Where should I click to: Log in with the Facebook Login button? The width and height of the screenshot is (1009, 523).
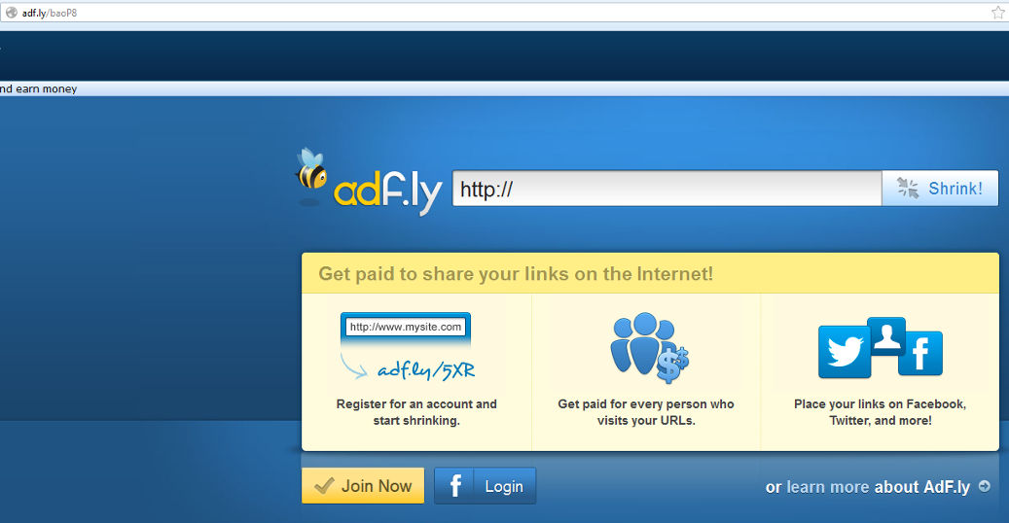pyautogui.click(x=486, y=486)
